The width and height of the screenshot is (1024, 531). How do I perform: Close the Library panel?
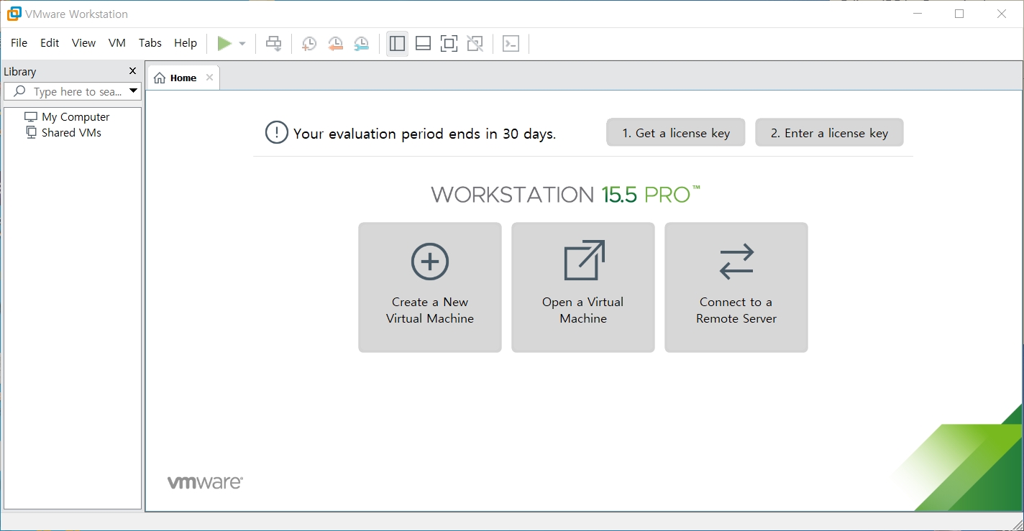[x=132, y=71]
